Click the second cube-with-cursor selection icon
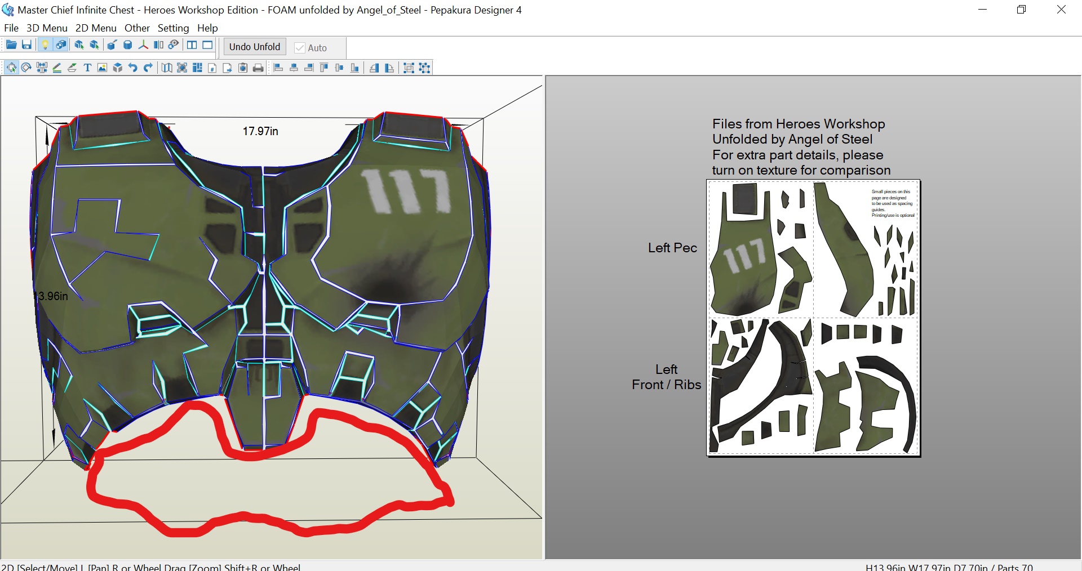The image size is (1082, 571). click(94, 45)
